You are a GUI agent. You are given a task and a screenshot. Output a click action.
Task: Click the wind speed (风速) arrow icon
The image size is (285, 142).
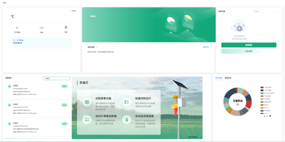pos(41,28)
